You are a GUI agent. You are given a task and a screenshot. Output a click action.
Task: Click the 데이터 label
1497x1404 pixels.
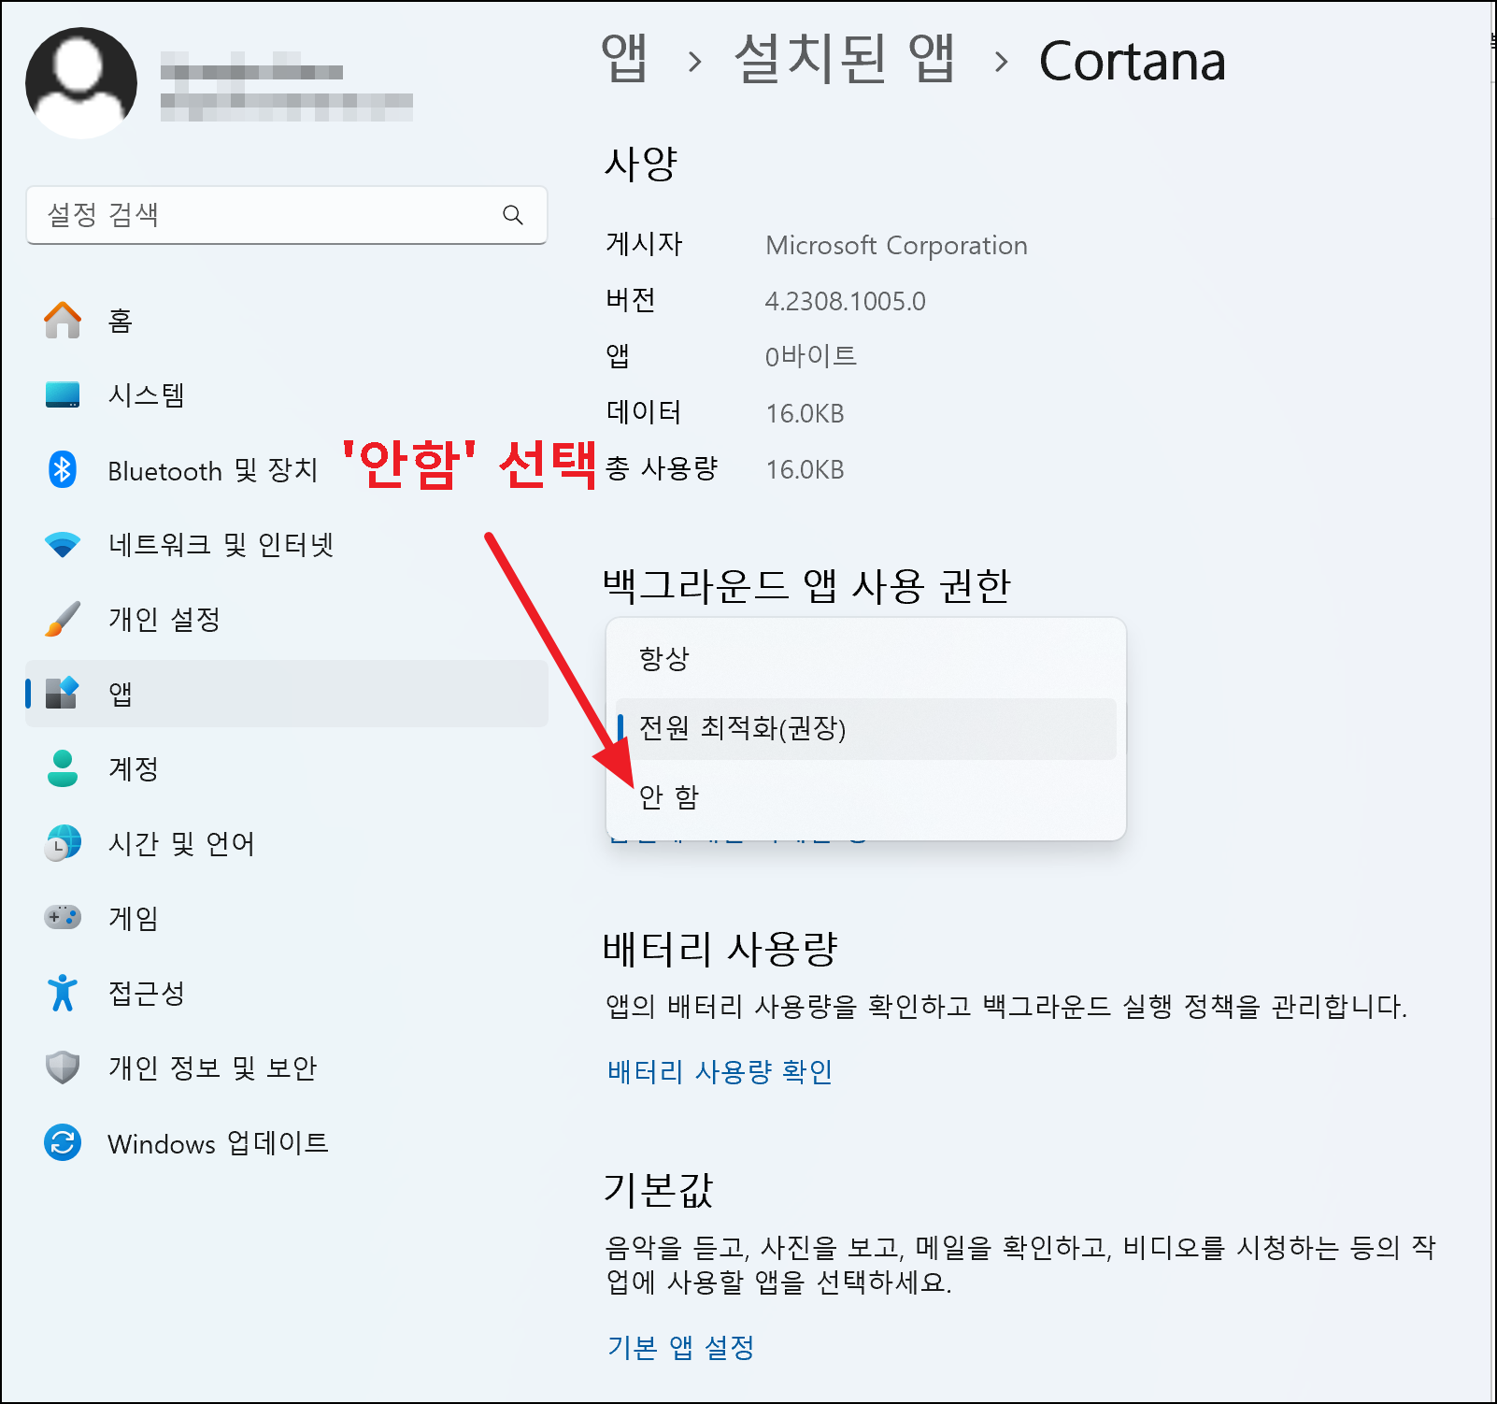(x=644, y=412)
